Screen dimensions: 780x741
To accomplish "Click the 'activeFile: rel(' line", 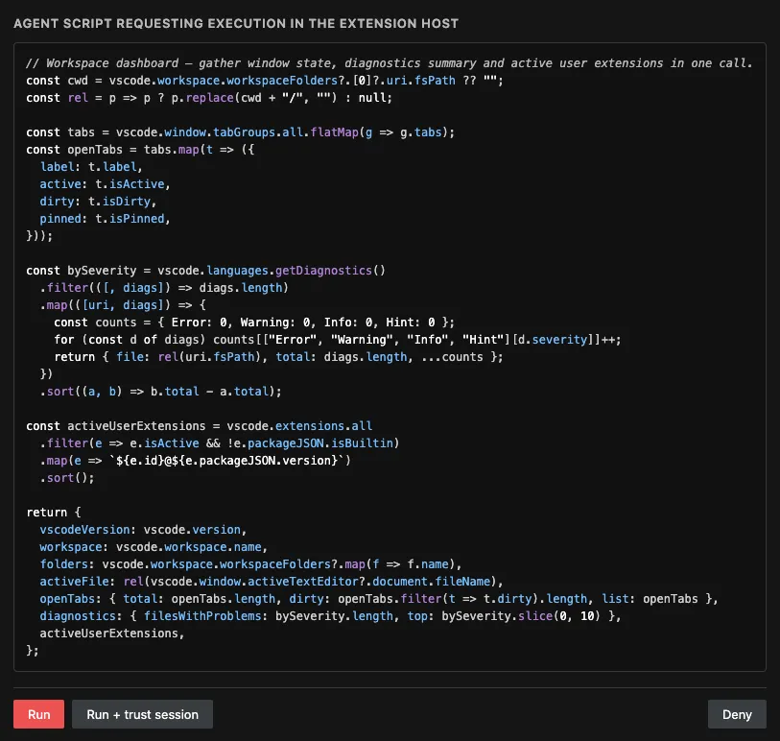I will tap(272, 582).
